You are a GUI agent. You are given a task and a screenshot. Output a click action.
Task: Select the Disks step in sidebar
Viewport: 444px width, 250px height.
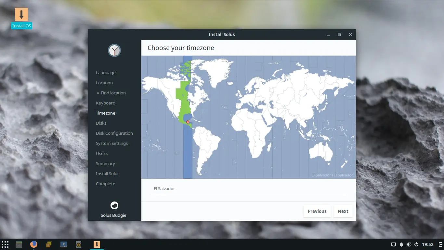(x=101, y=123)
